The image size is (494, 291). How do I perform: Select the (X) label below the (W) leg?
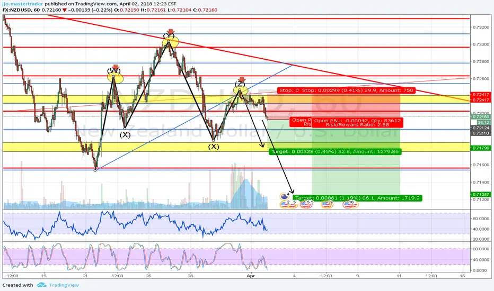point(125,135)
